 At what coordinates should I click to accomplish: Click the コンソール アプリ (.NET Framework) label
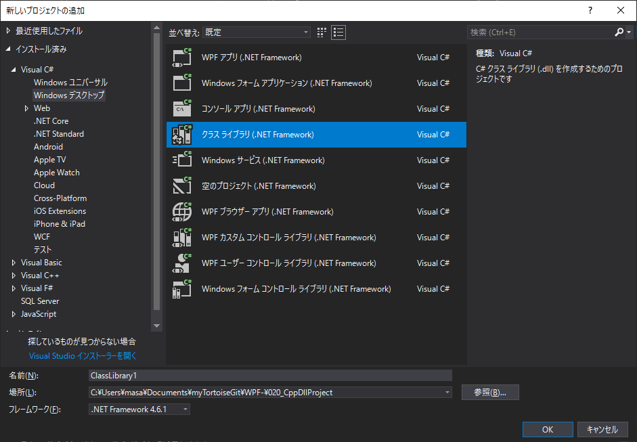[259, 109]
